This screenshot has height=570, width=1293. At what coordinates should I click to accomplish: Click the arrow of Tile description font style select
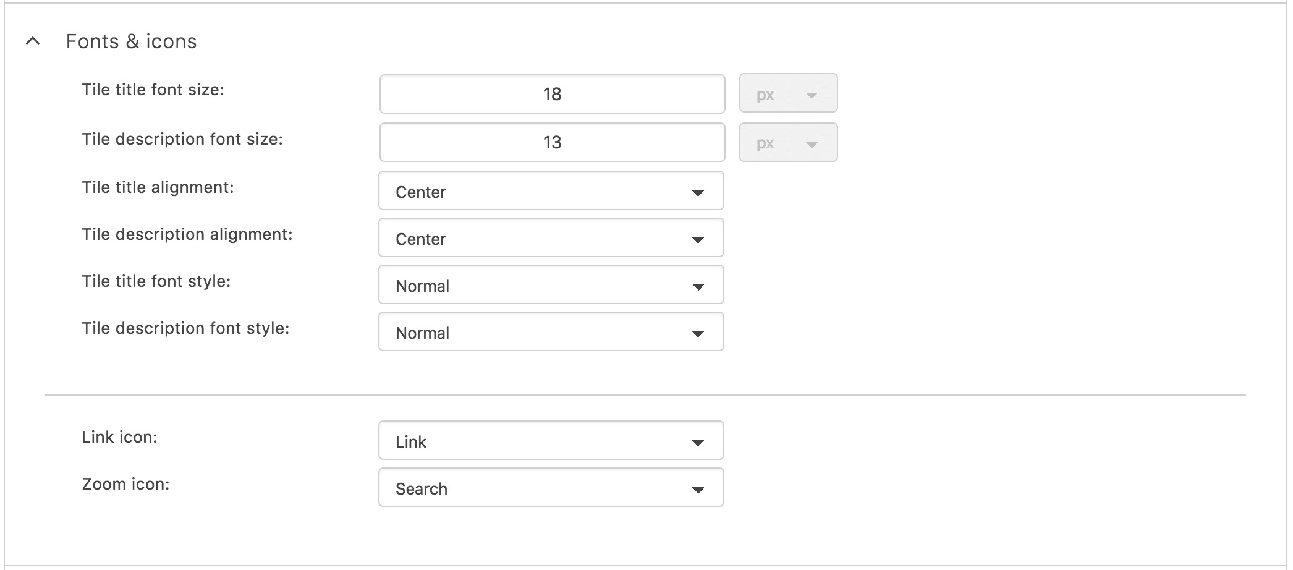(x=698, y=334)
